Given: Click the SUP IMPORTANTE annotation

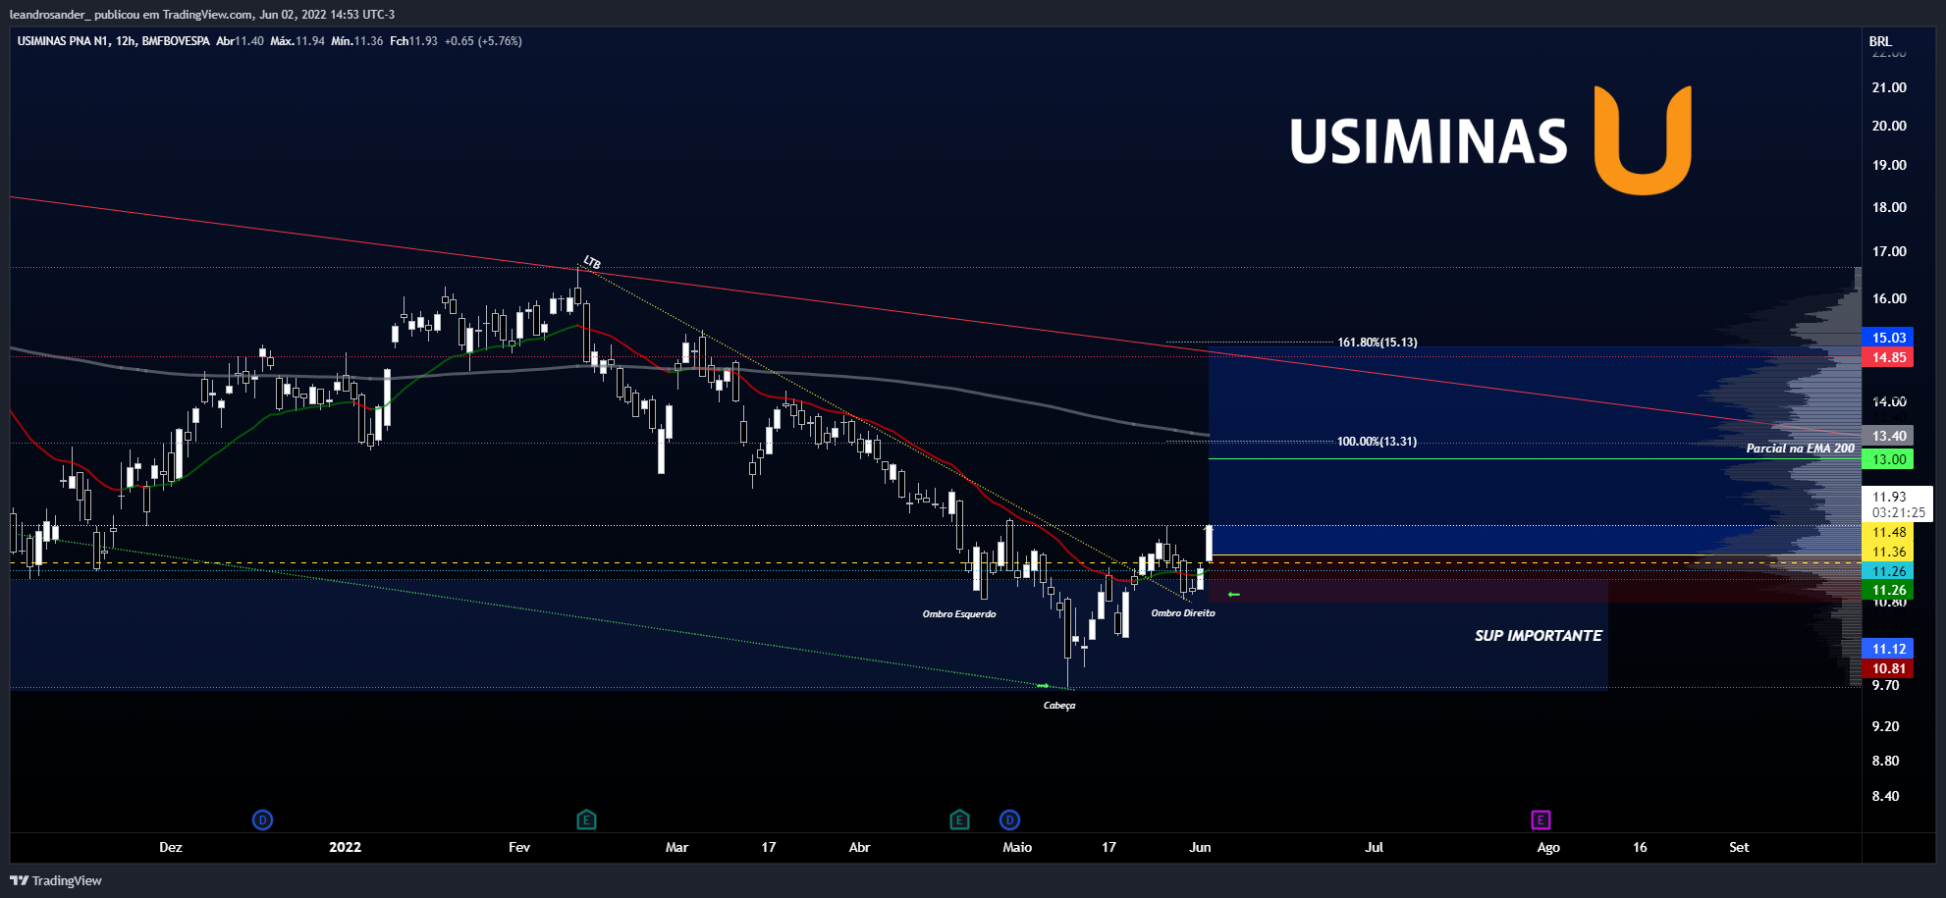Looking at the screenshot, I should click(x=1538, y=636).
